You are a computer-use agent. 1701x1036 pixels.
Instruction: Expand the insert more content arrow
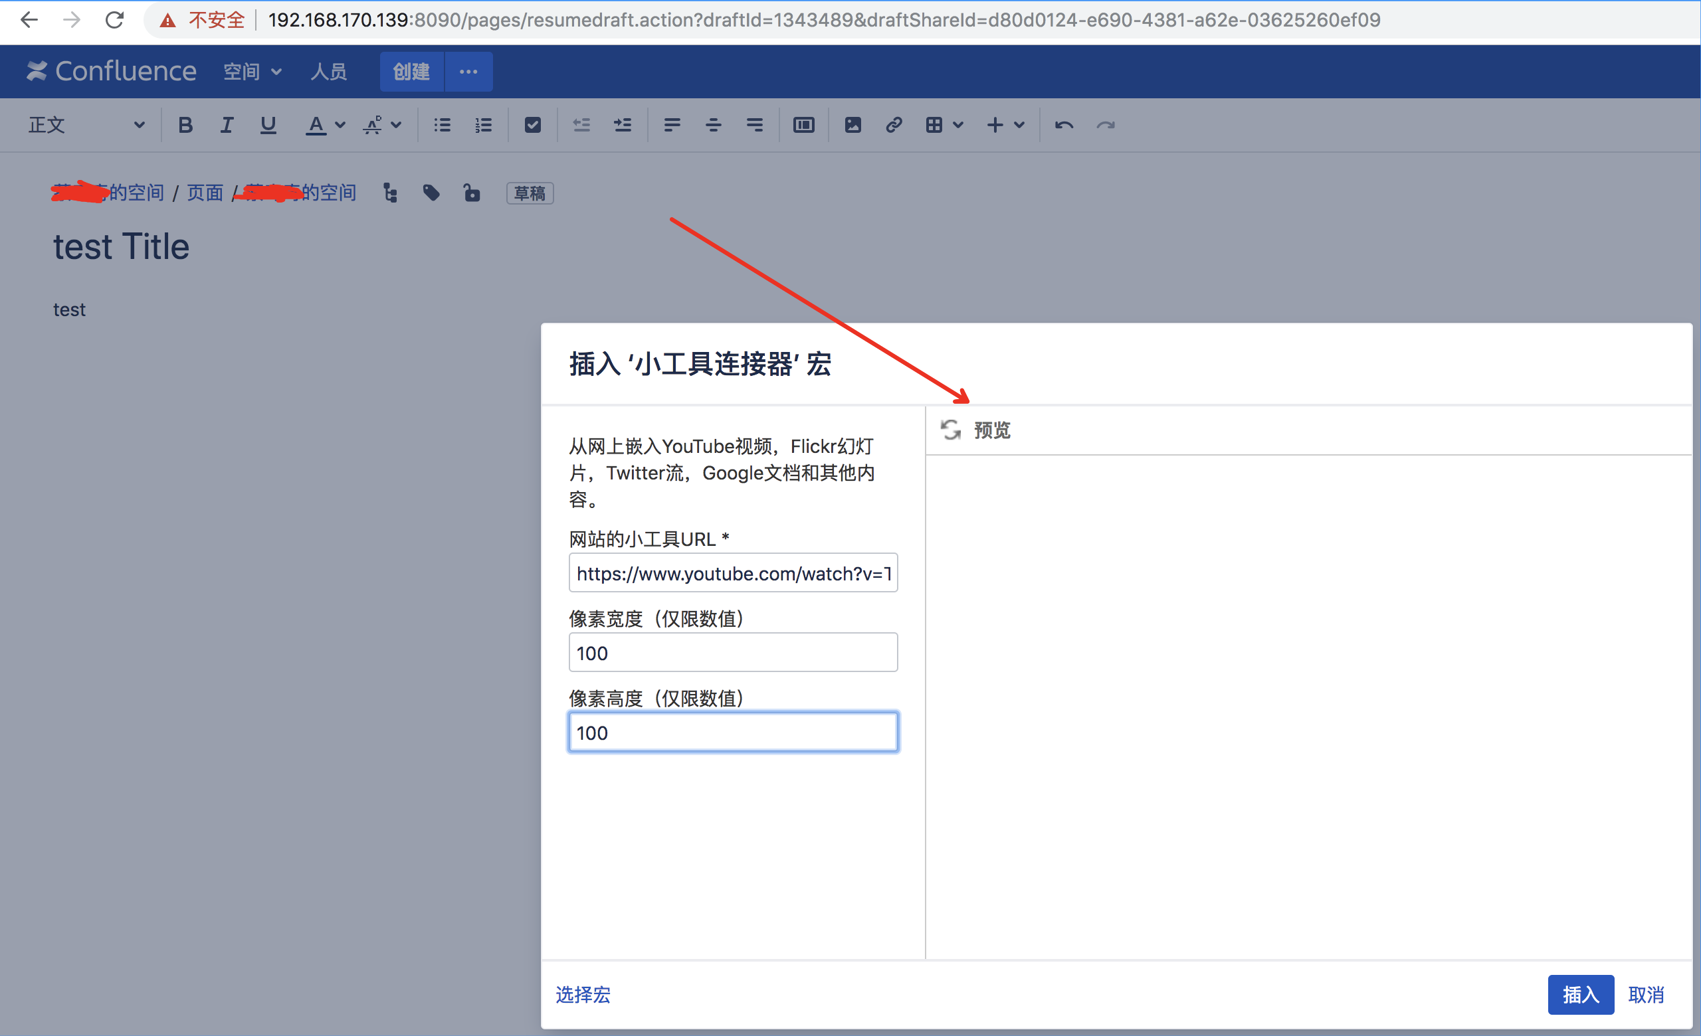tap(1020, 125)
